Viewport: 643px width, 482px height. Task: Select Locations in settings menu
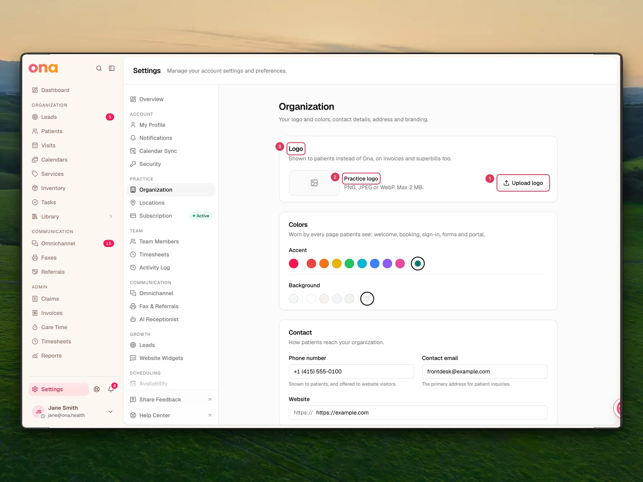(171, 203)
